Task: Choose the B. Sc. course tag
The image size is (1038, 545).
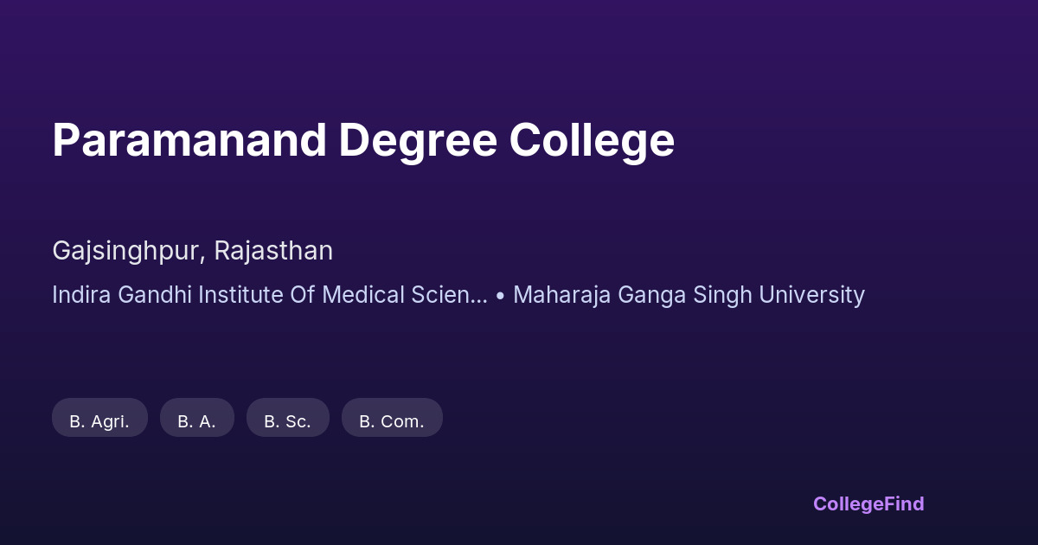Action: coord(287,421)
